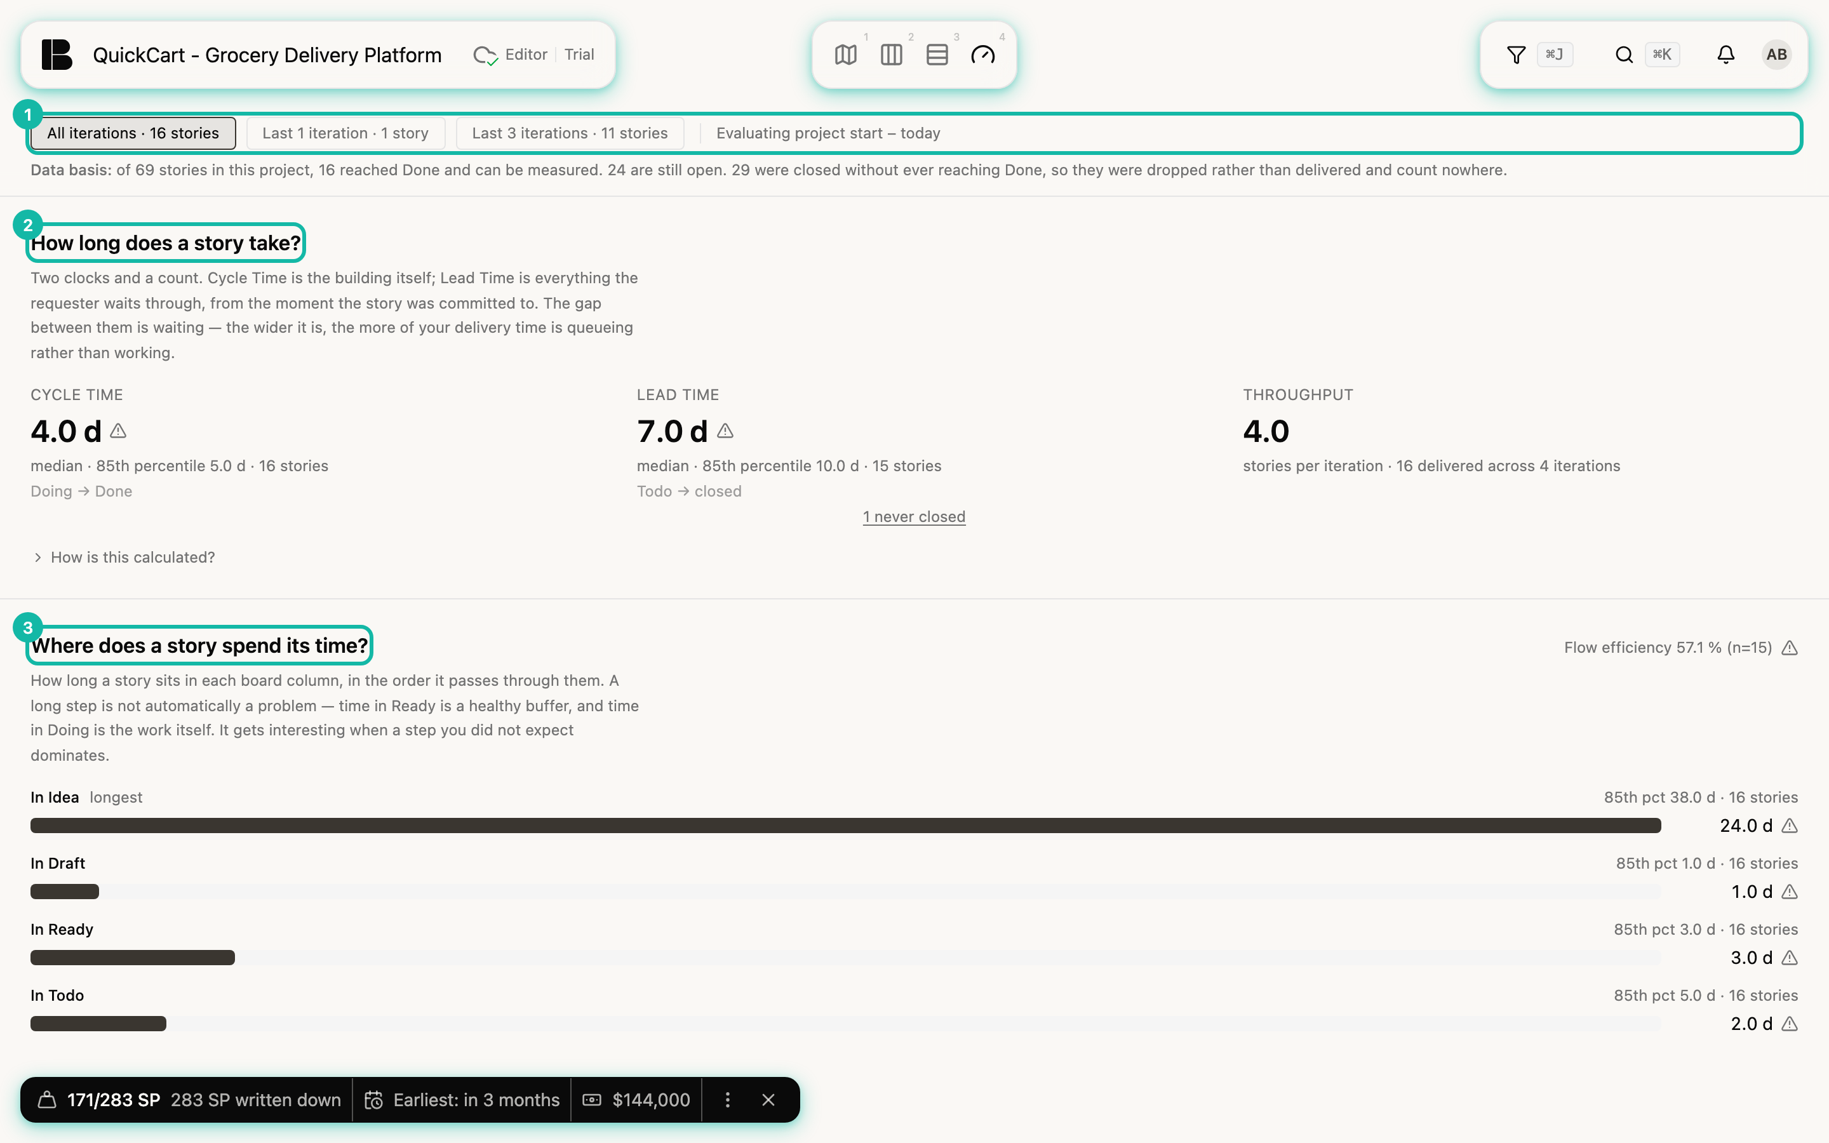
Task: Click the Editor role label
Action: (526, 55)
